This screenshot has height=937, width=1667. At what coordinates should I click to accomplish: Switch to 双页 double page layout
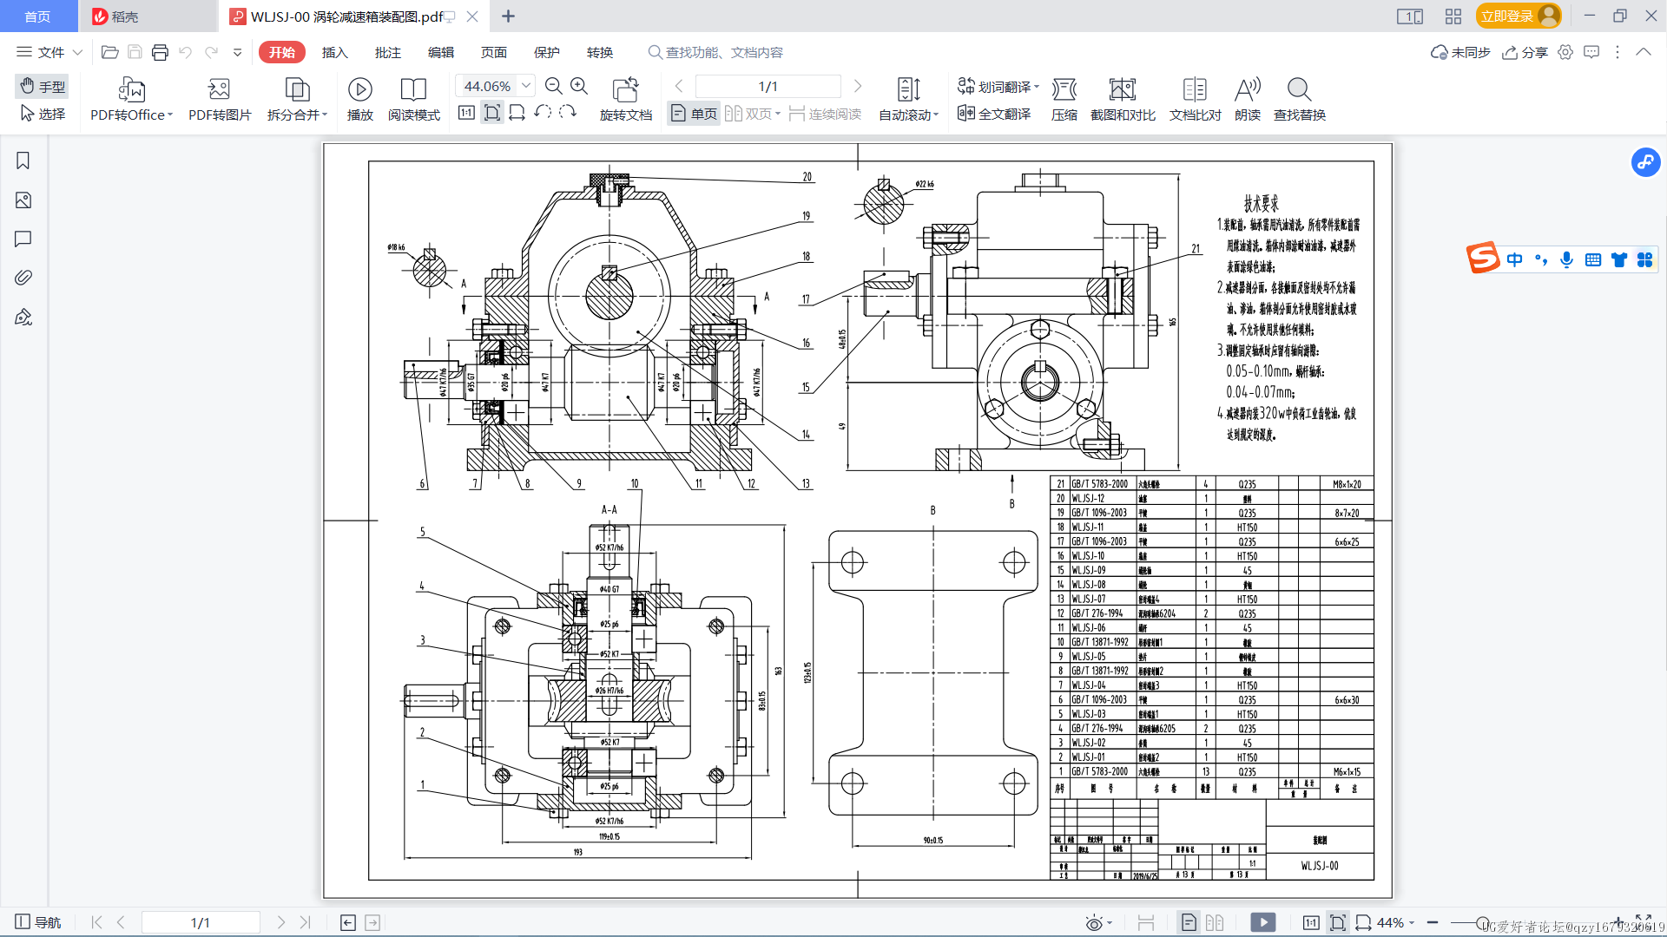tap(752, 114)
